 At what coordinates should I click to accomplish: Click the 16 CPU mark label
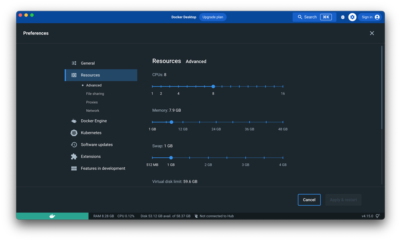tap(283, 93)
